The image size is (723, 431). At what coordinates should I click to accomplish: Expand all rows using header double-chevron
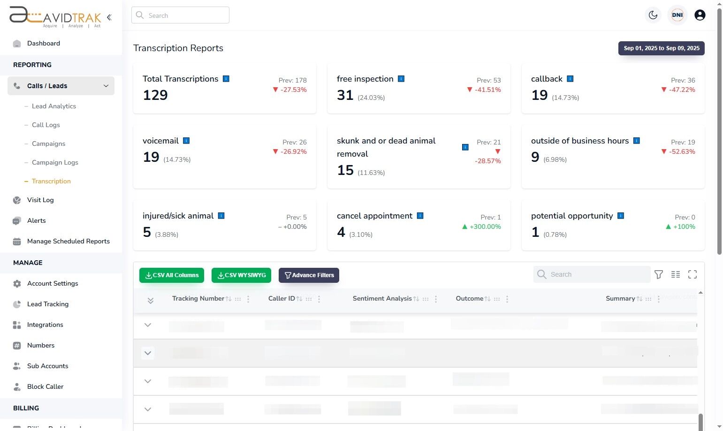(x=151, y=301)
